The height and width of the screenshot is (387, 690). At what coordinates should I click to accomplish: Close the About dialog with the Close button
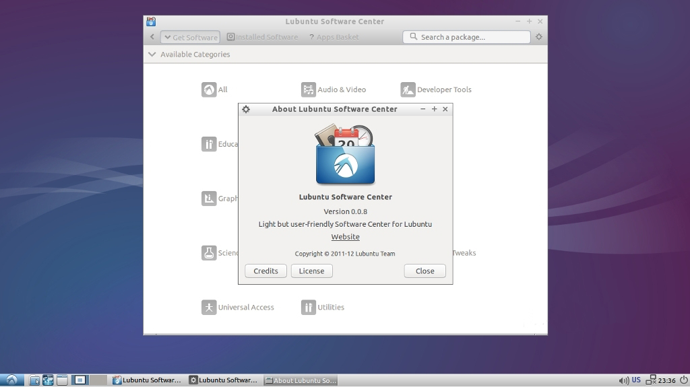425,271
